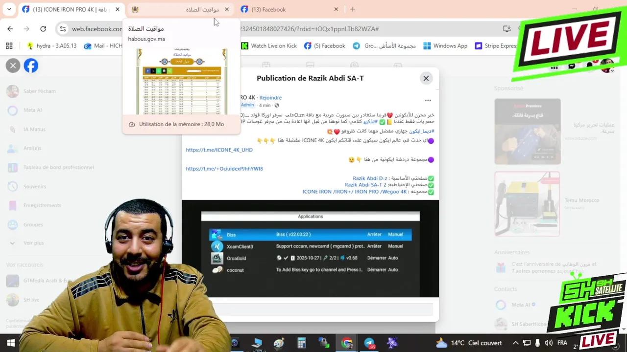627x352 pixels.
Task: Expand Voir plus in the sidebar
Action: [27, 243]
